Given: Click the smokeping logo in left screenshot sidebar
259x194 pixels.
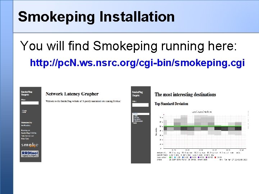Looking at the screenshot, I should click(30, 145).
